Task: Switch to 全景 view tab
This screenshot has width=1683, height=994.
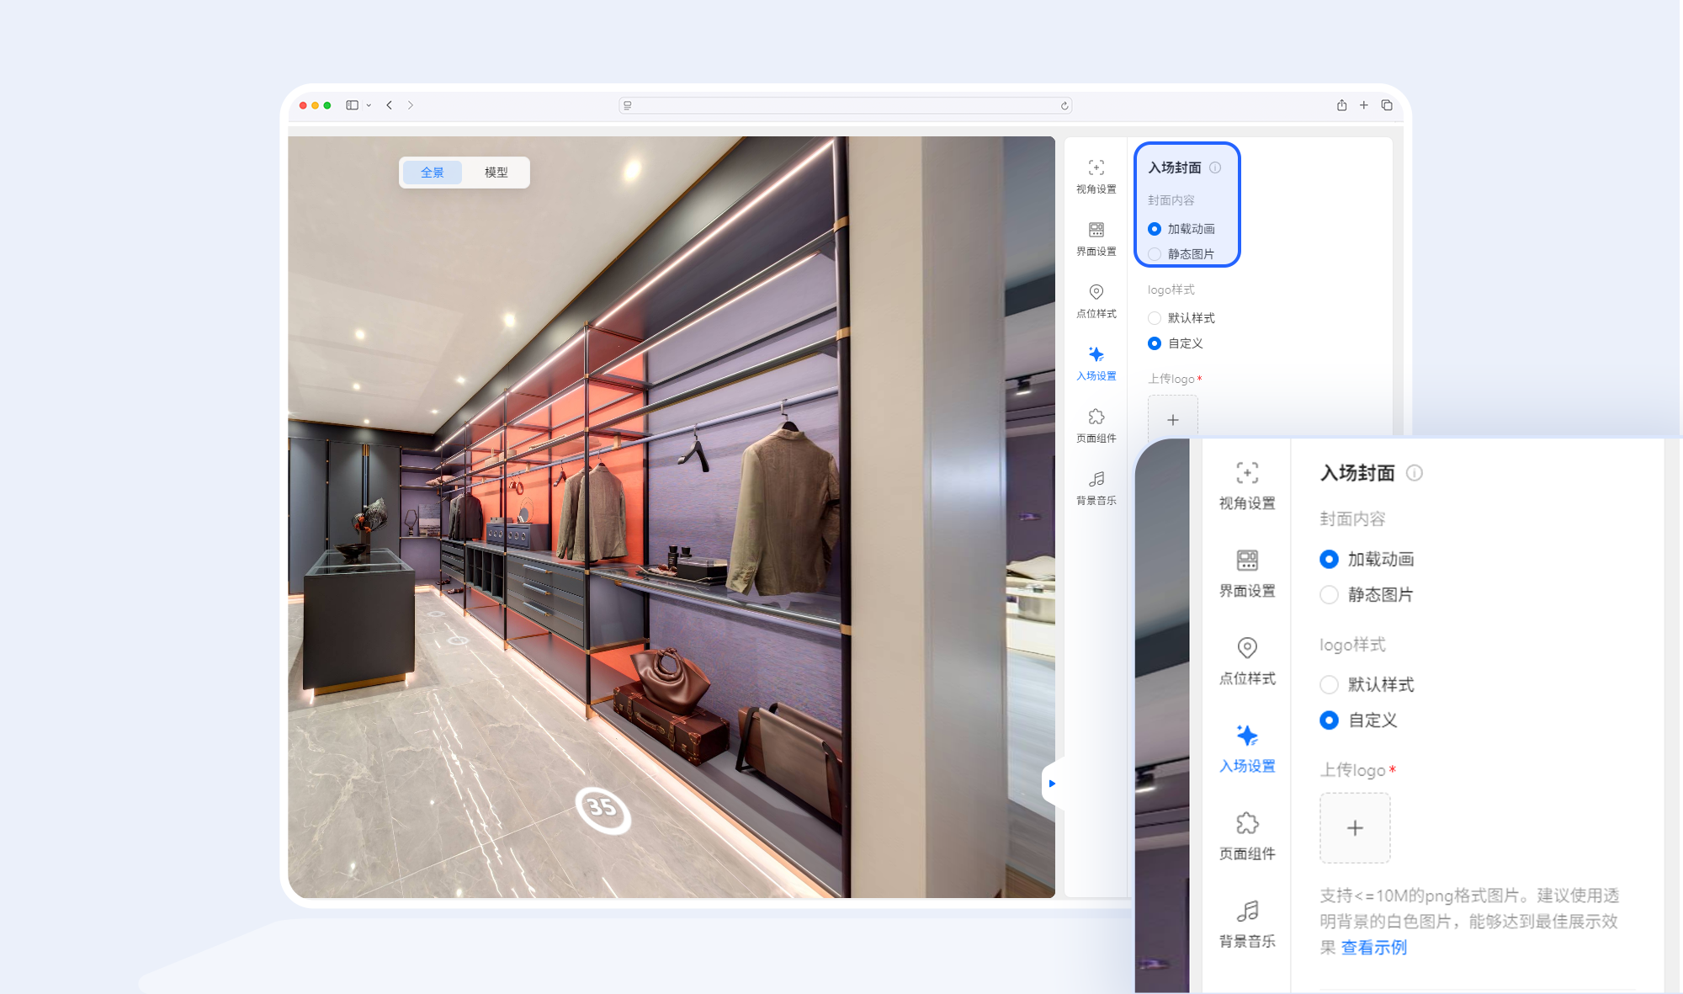Action: click(x=433, y=173)
